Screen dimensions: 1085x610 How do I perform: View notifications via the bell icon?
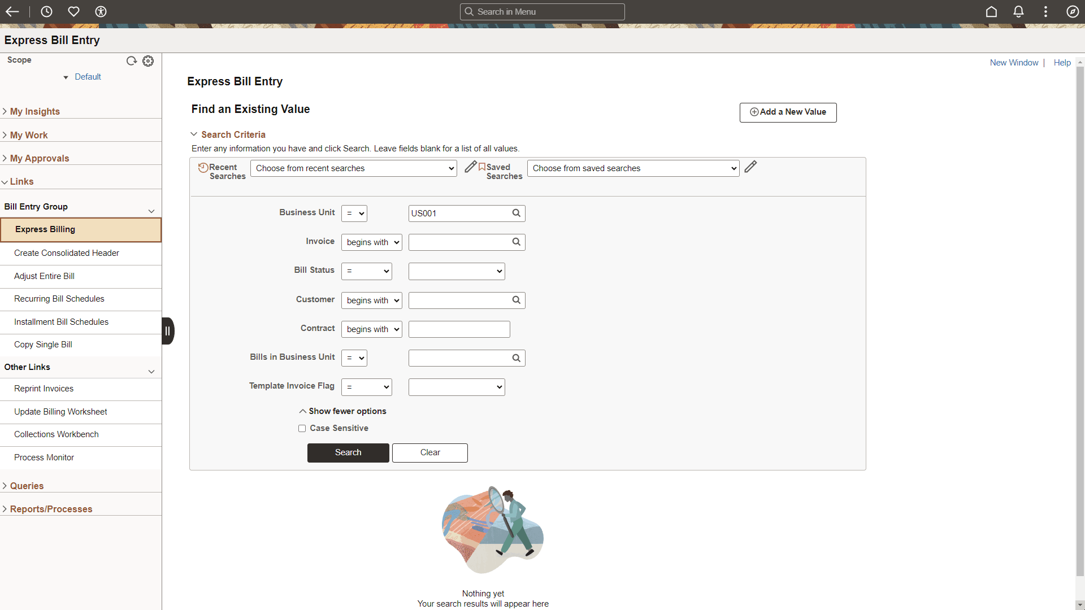tap(1018, 11)
